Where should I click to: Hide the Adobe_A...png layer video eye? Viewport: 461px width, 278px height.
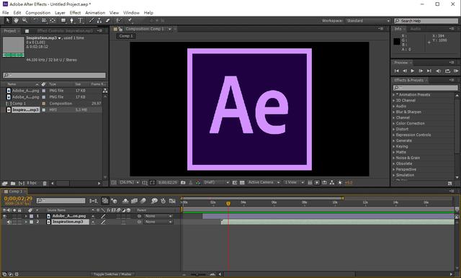click(4, 216)
